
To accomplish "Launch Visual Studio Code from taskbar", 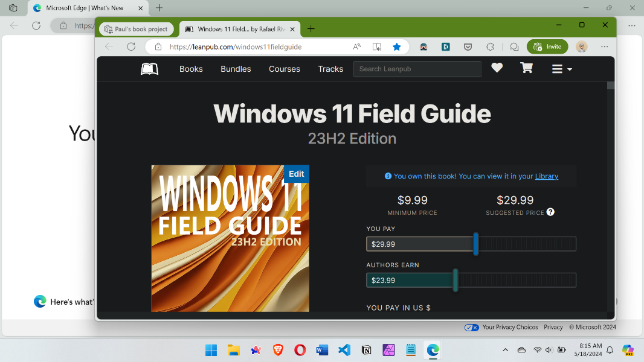I will pos(344,350).
